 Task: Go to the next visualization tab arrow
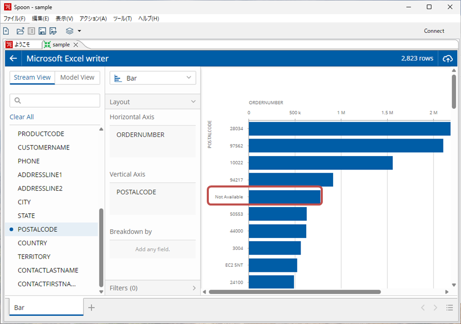tap(435, 308)
